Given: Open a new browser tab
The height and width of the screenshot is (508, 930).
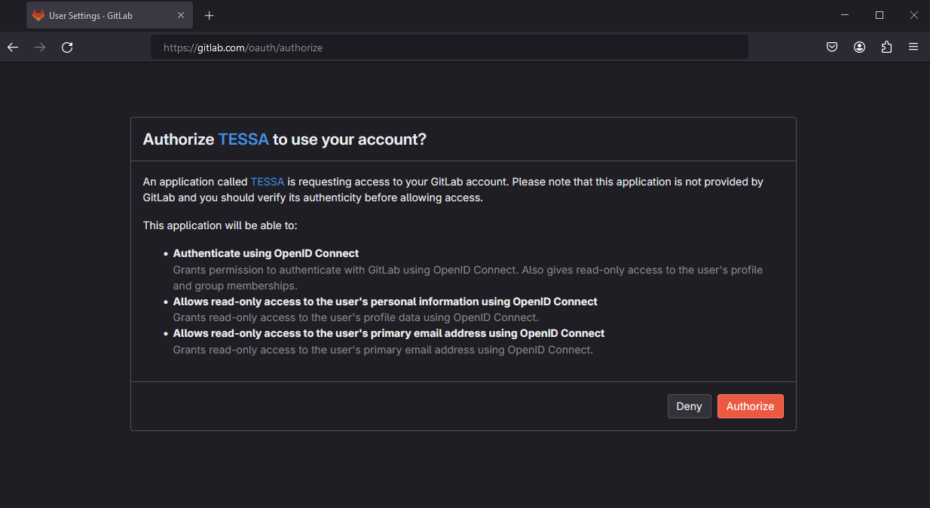Looking at the screenshot, I should pos(210,15).
